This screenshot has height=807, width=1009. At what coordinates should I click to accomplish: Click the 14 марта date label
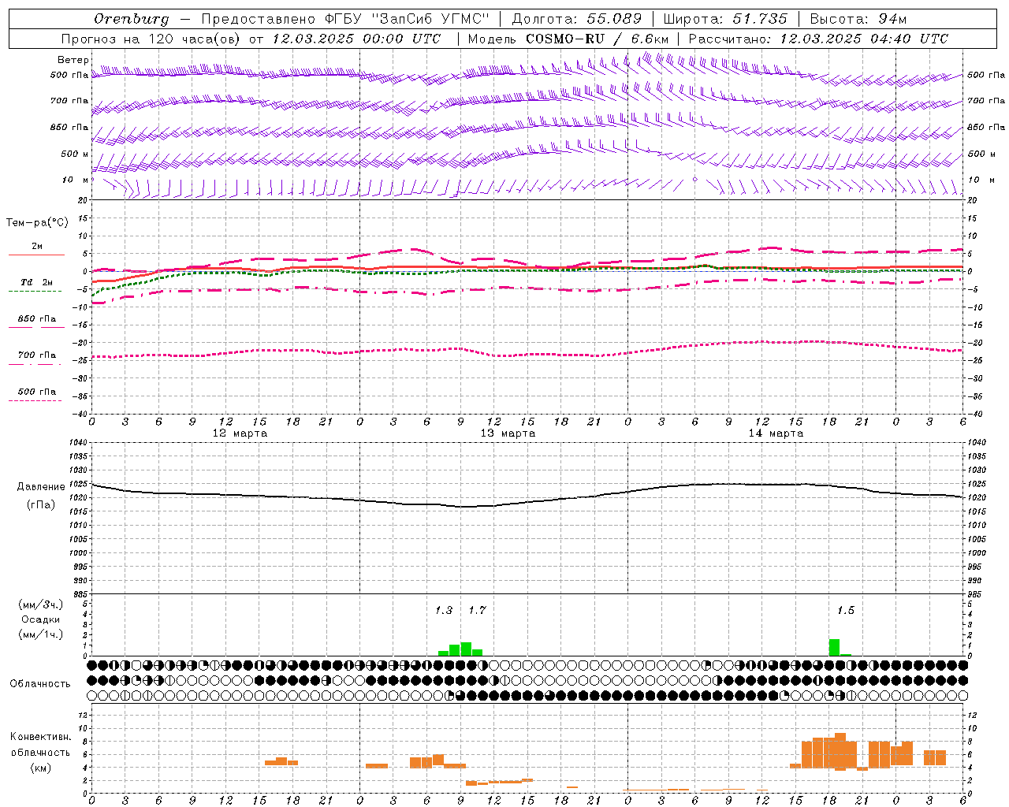coord(776,433)
